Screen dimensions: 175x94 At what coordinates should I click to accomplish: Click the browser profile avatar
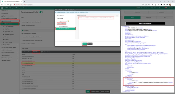(170, 5)
